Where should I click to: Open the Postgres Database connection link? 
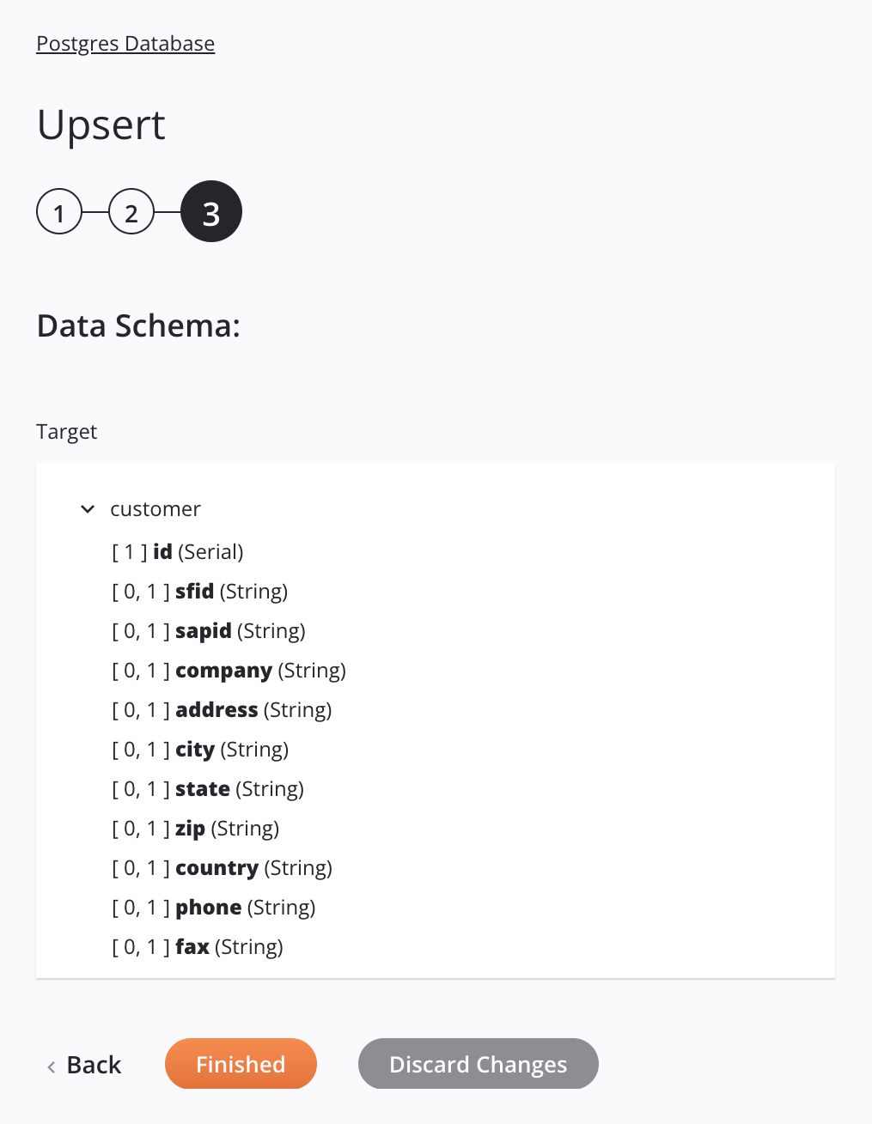pyautogui.click(x=125, y=43)
